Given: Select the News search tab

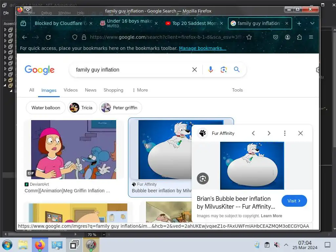Looking at the screenshot, I should (91, 90).
